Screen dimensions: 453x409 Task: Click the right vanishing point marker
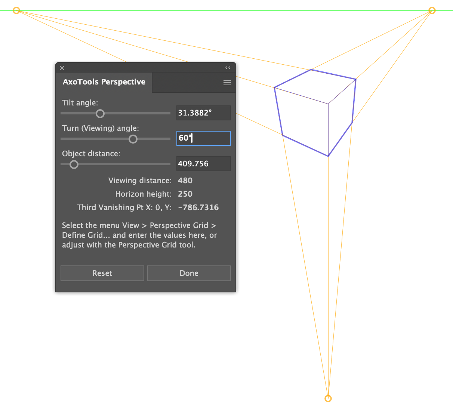coord(432,10)
